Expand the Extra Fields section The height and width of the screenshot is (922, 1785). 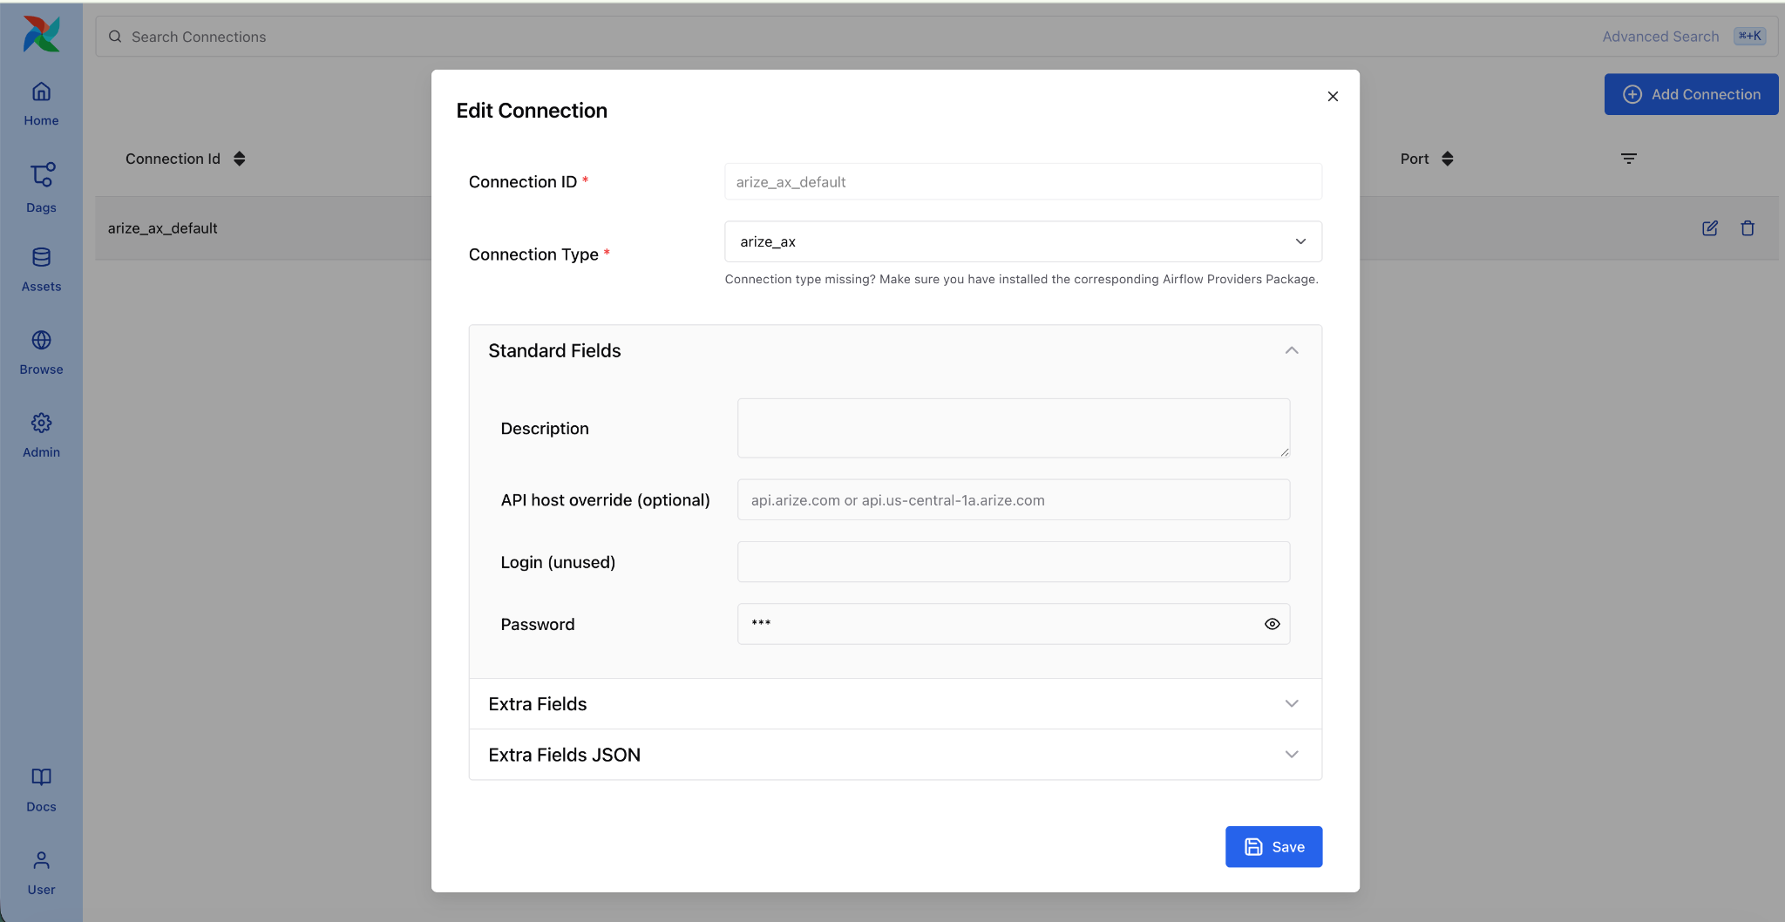point(895,704)
